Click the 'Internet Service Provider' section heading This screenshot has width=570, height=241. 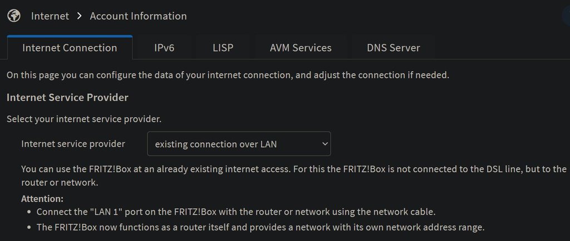click(x=67, y=98)
